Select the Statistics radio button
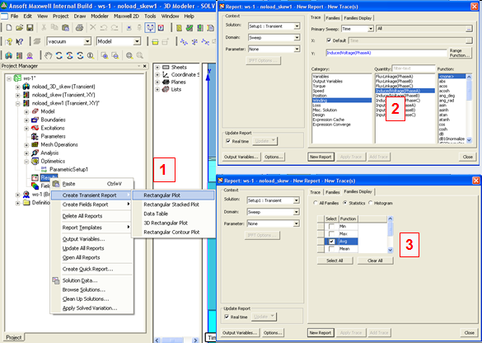 [x=345, y=203]
